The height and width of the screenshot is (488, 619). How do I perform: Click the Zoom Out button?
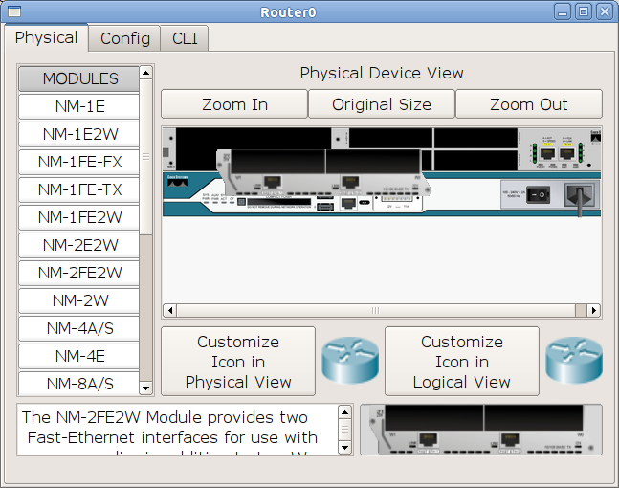[x=529, y=104]
